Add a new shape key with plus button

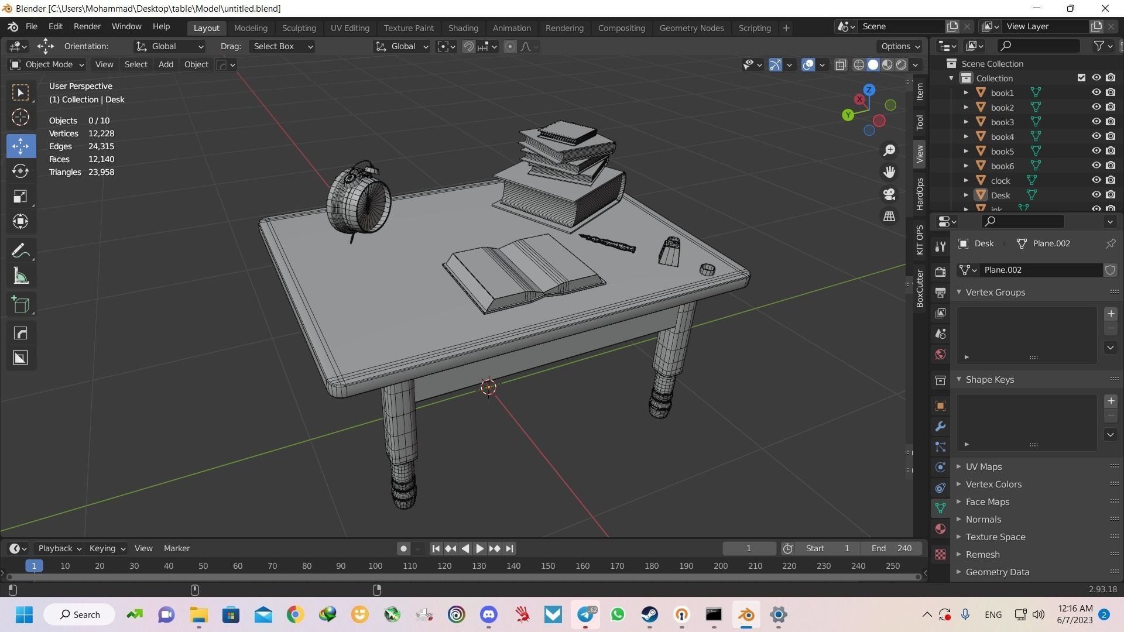1111,401
